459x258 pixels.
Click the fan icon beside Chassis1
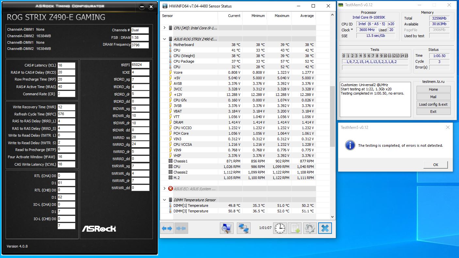pyautogui.click(x=170, y=161)
